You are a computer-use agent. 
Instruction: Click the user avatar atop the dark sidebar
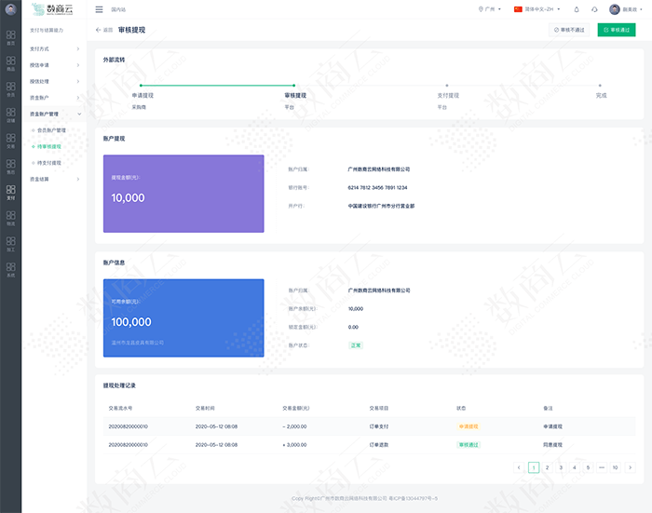click(x=11, y=9)
